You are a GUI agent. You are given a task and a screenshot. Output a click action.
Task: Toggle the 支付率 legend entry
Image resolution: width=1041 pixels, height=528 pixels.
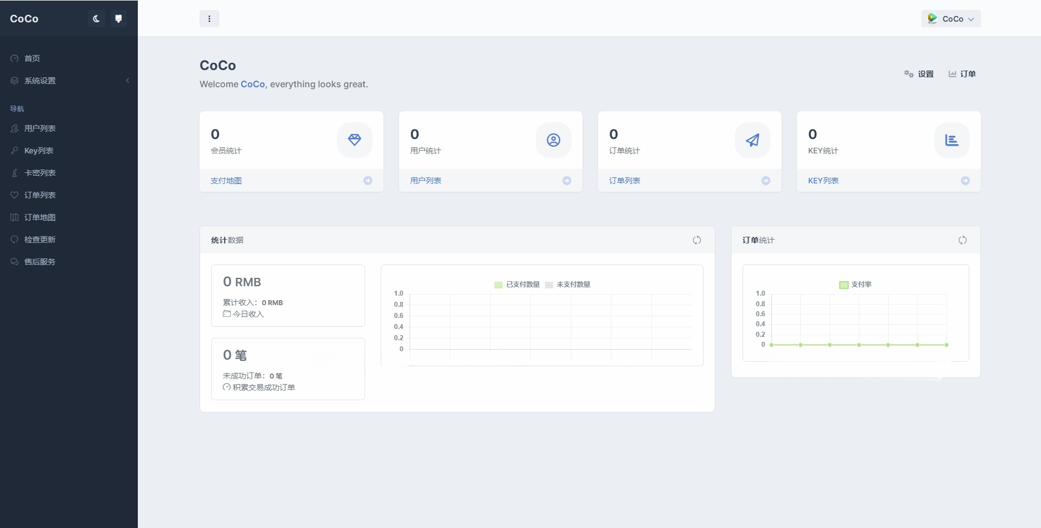coord(856,284)
